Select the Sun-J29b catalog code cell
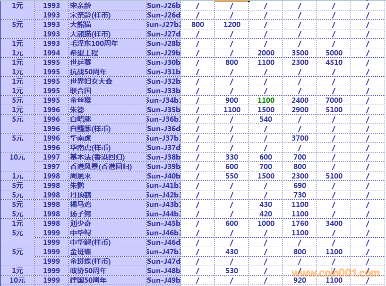 point(163,53)
